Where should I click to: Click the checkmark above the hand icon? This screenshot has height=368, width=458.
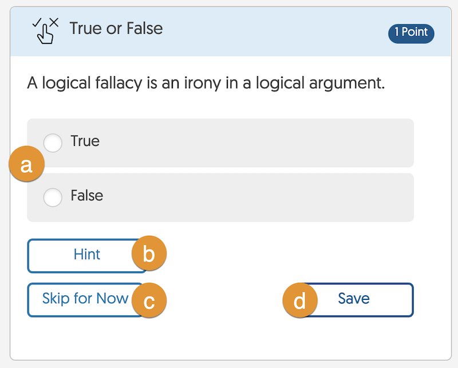point(37,23)
